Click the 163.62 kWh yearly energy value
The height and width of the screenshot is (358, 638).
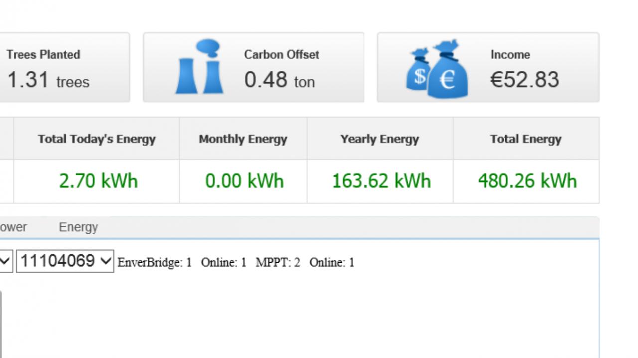(x=381, y=181)
